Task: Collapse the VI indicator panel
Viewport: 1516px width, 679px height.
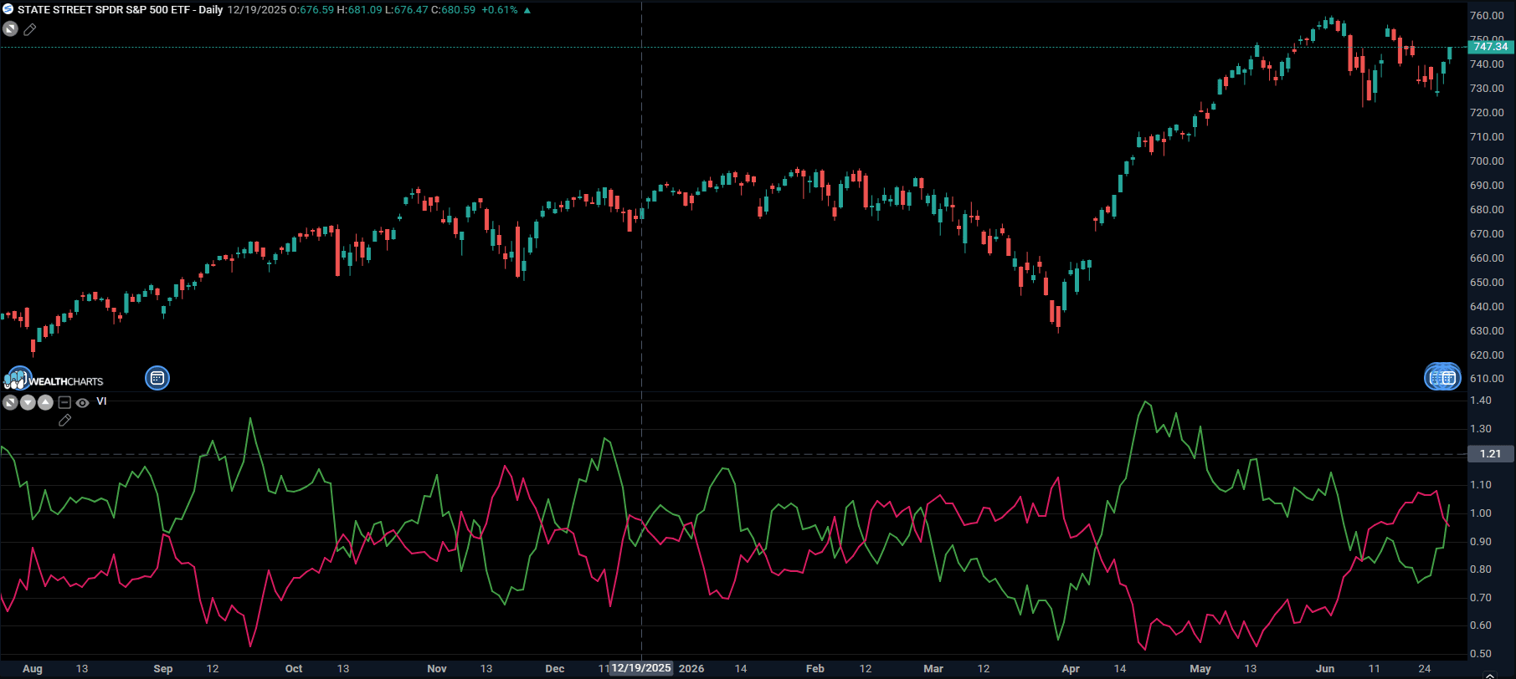Action: (64, 402)
